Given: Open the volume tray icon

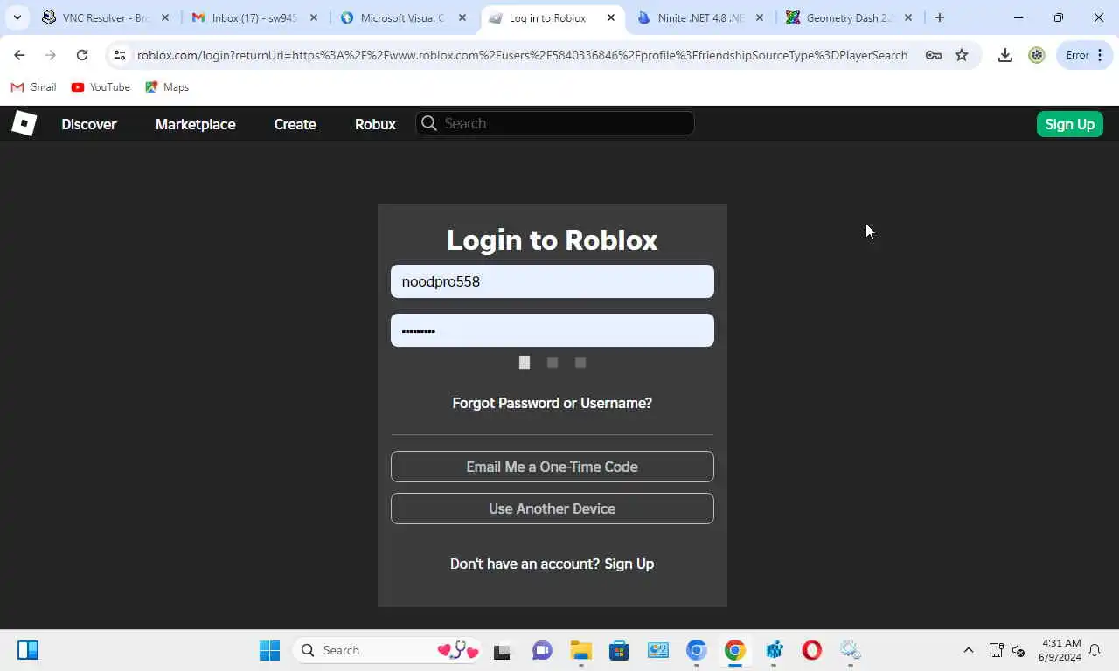Looking at the screenshot, I should click(x=1018, y=650).
